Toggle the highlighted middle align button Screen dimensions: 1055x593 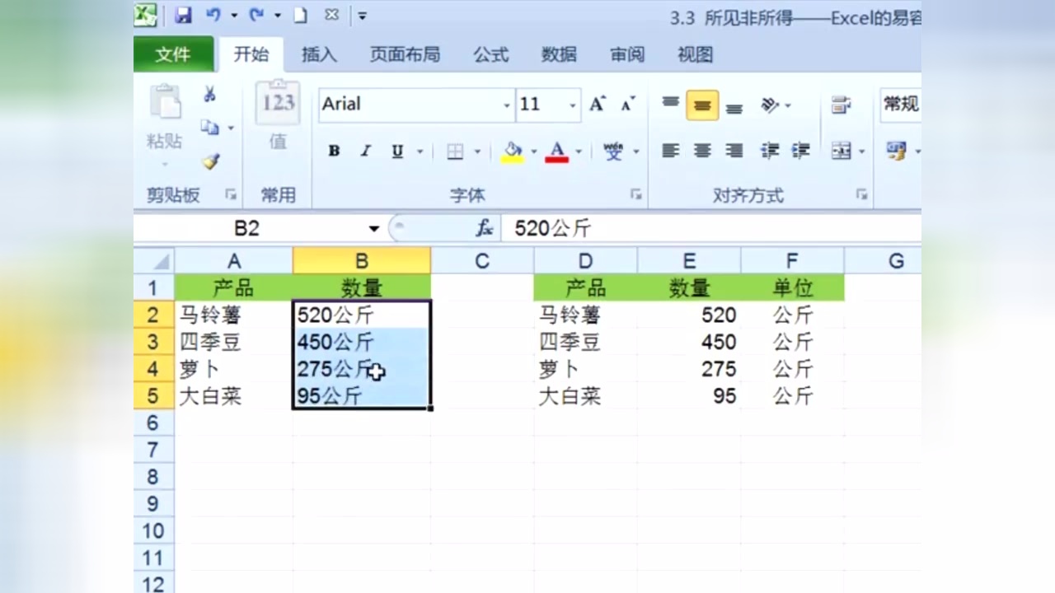click(x=702, y=105)
